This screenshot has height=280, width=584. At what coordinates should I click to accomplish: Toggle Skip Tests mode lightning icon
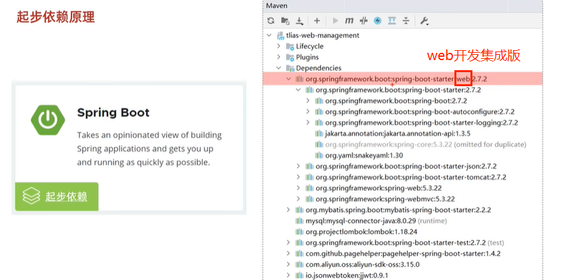click(378, 21)
